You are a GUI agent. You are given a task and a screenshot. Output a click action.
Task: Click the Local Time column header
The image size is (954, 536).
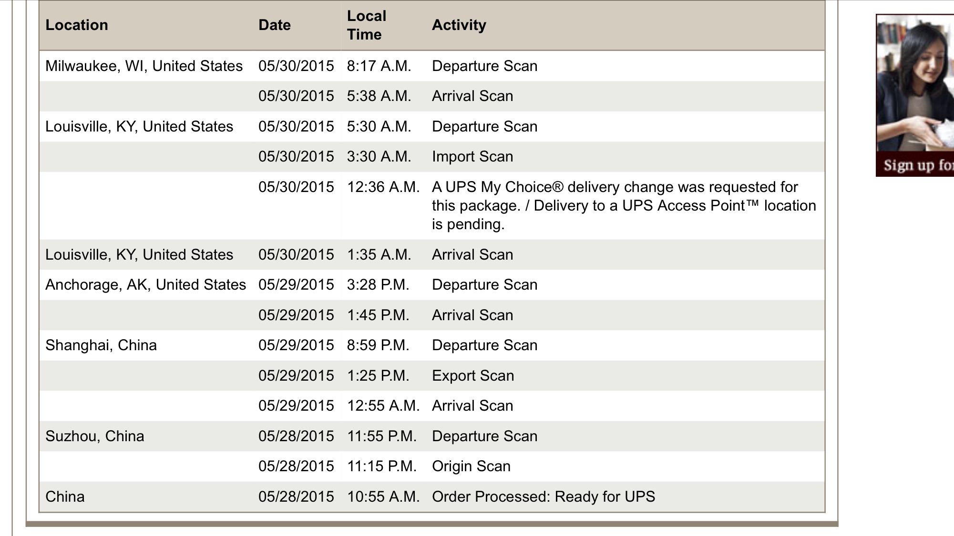[366, 25]
